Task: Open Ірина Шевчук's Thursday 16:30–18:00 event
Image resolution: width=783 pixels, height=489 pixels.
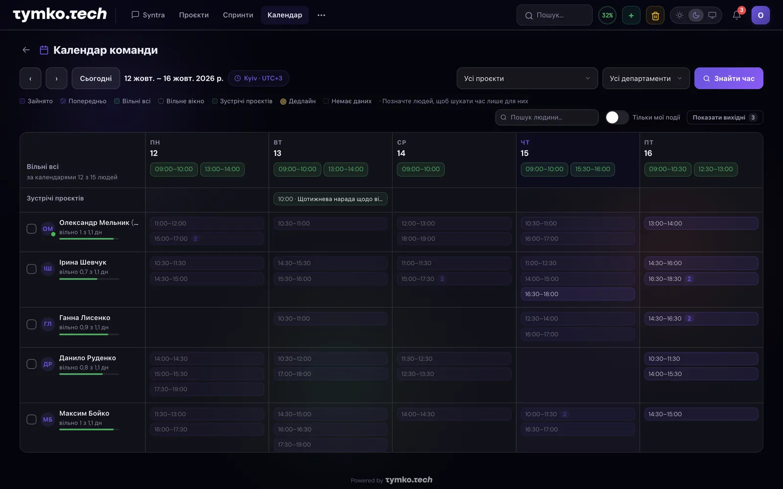Action: point(578,294)
